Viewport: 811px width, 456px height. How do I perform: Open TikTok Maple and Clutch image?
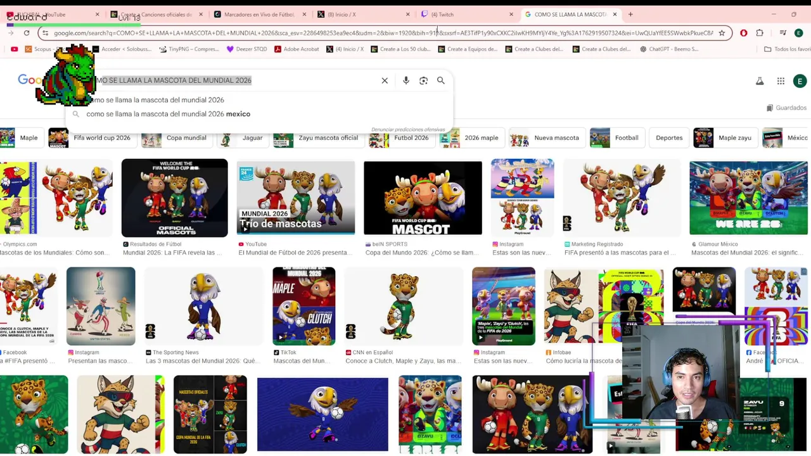pos(303,307)
